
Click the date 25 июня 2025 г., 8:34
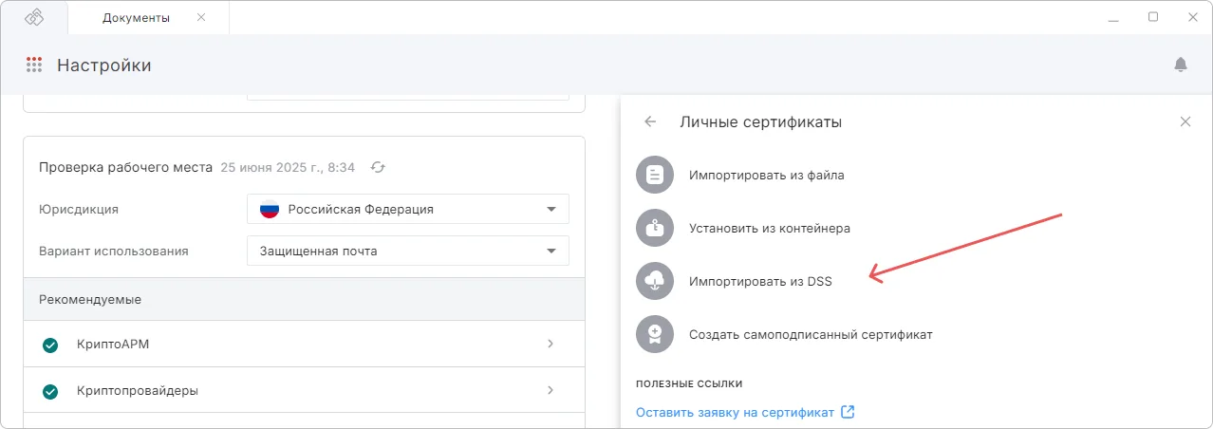pos(288,167)
